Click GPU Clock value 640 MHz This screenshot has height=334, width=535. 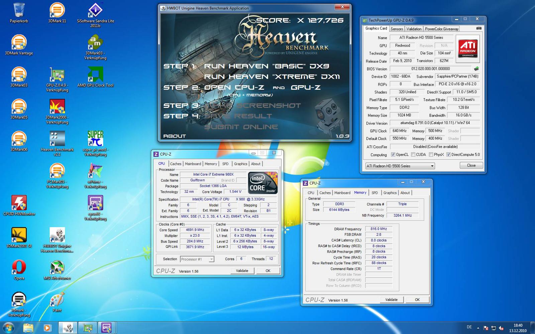point(400,131)
